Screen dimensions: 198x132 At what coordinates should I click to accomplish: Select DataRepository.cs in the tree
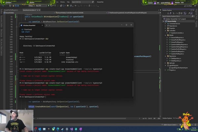click(x=176, y=58)
